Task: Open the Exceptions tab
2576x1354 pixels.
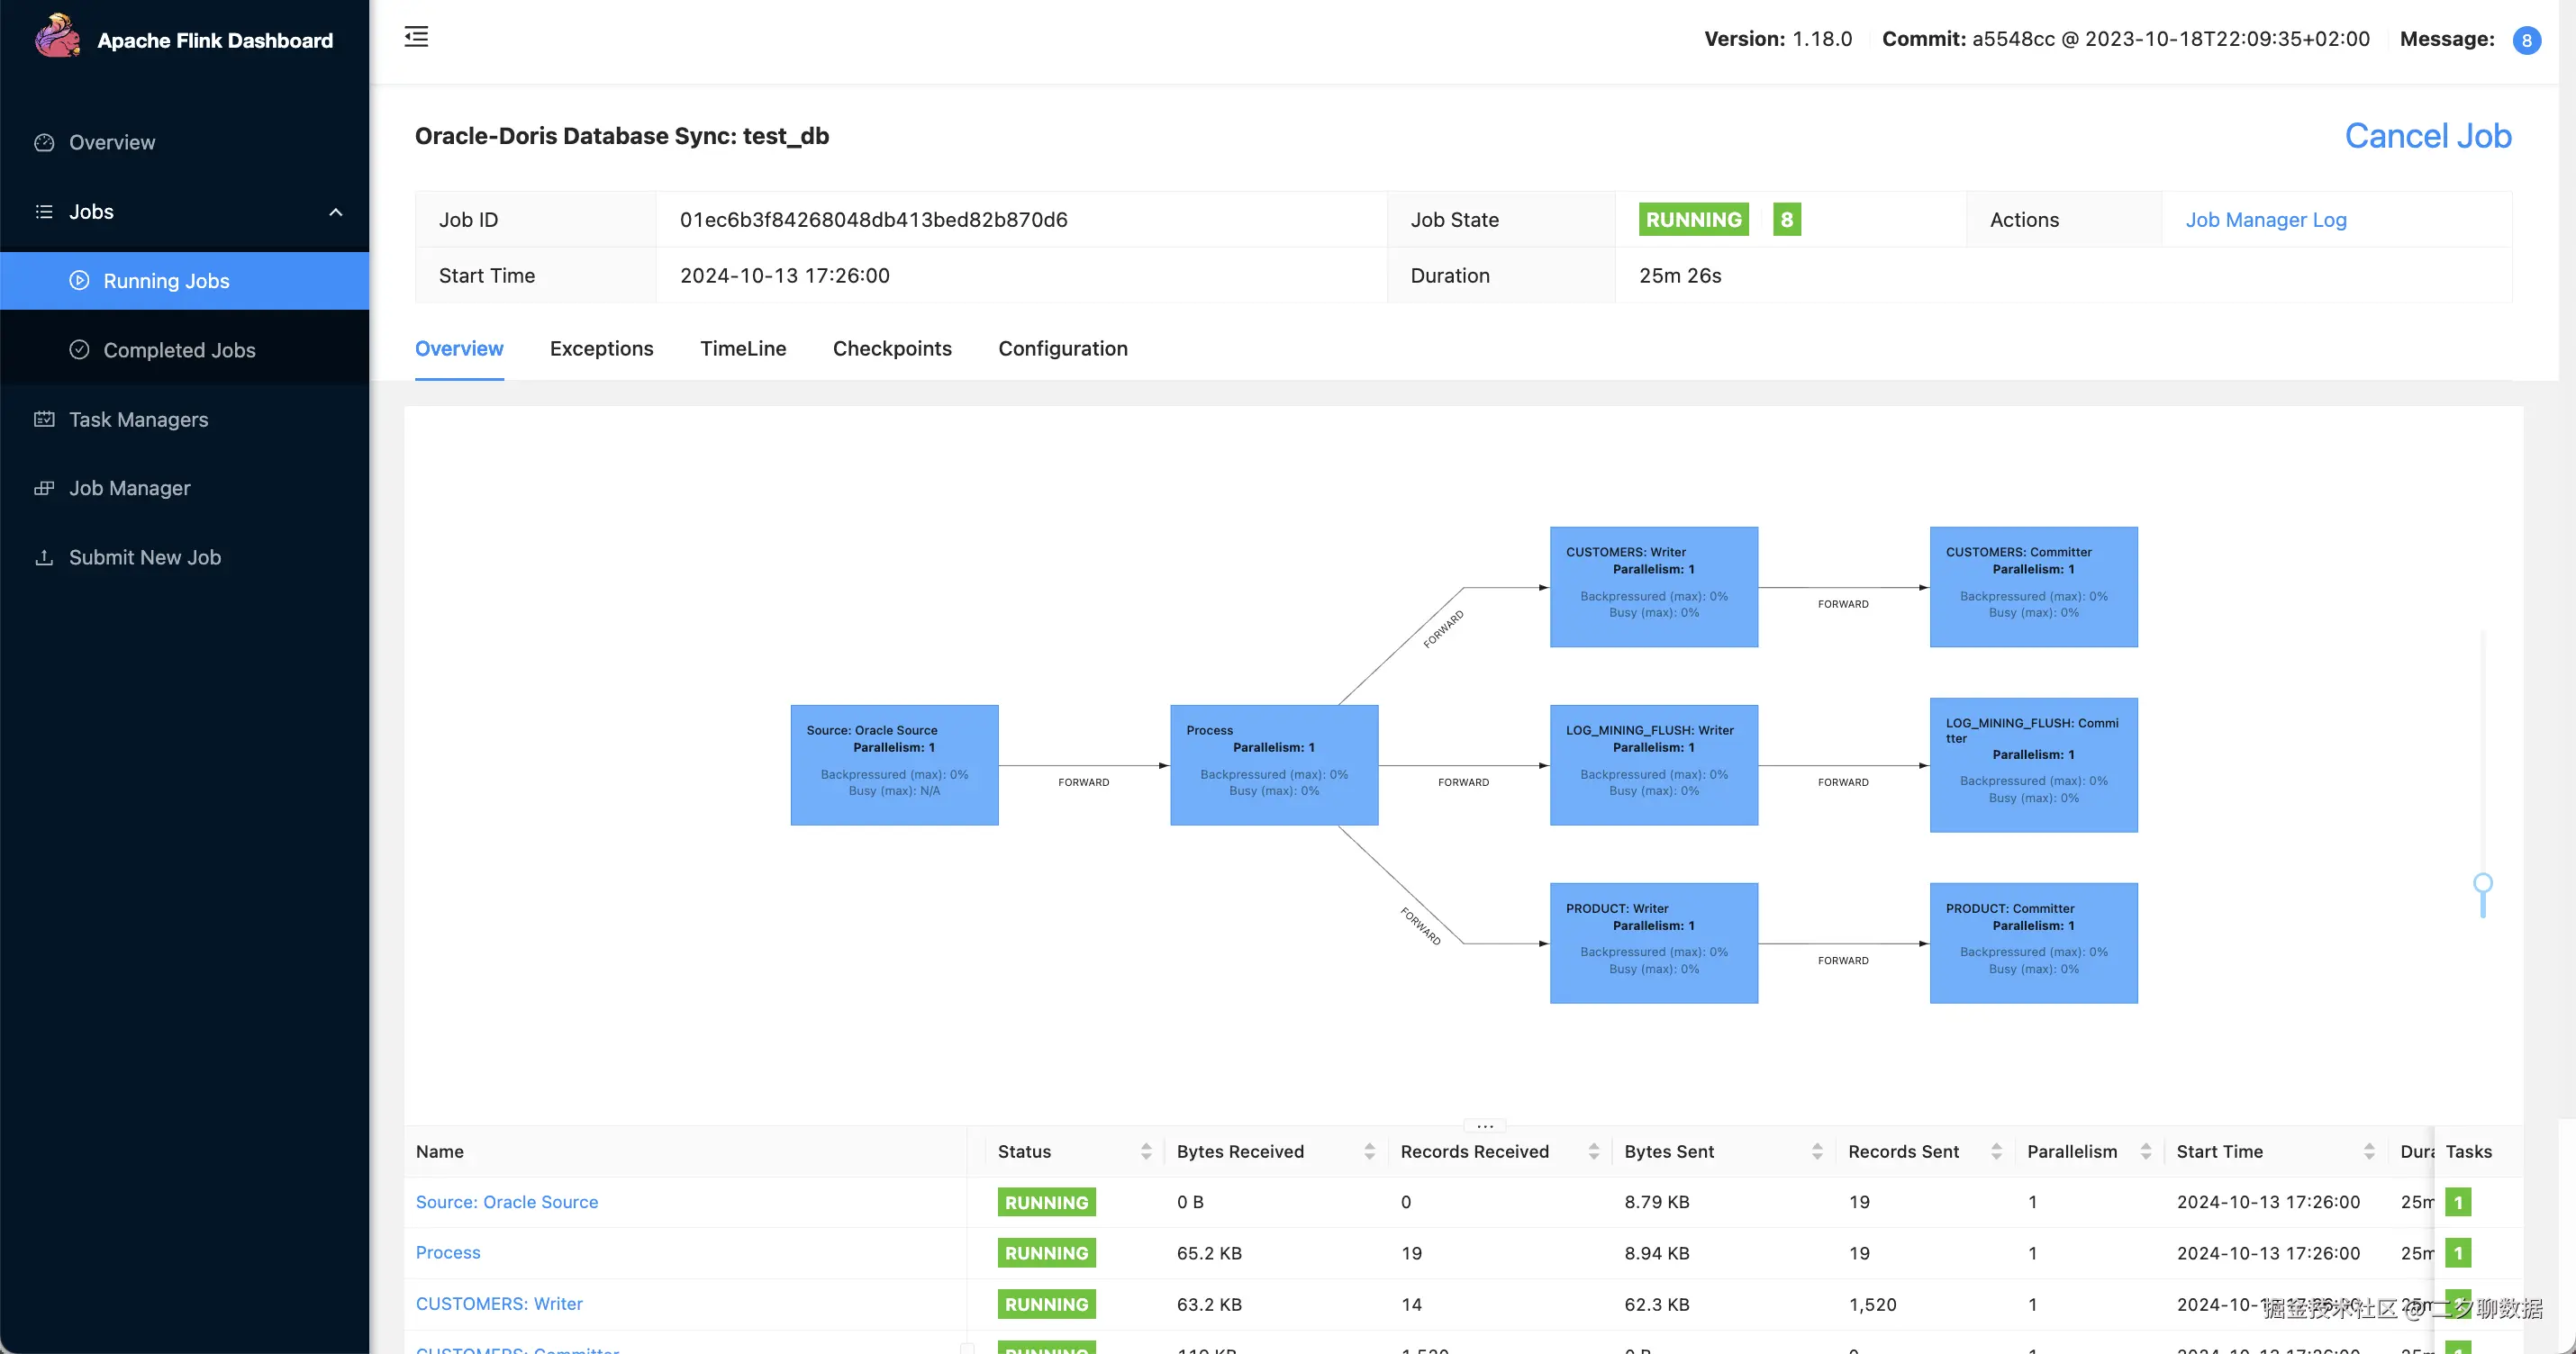Action: pyautogui.click(x=601, y=348)
